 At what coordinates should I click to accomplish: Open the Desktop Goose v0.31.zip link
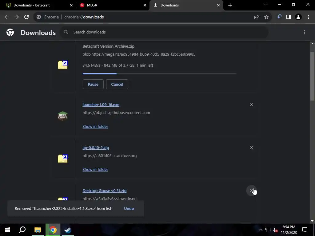point(105,191)
